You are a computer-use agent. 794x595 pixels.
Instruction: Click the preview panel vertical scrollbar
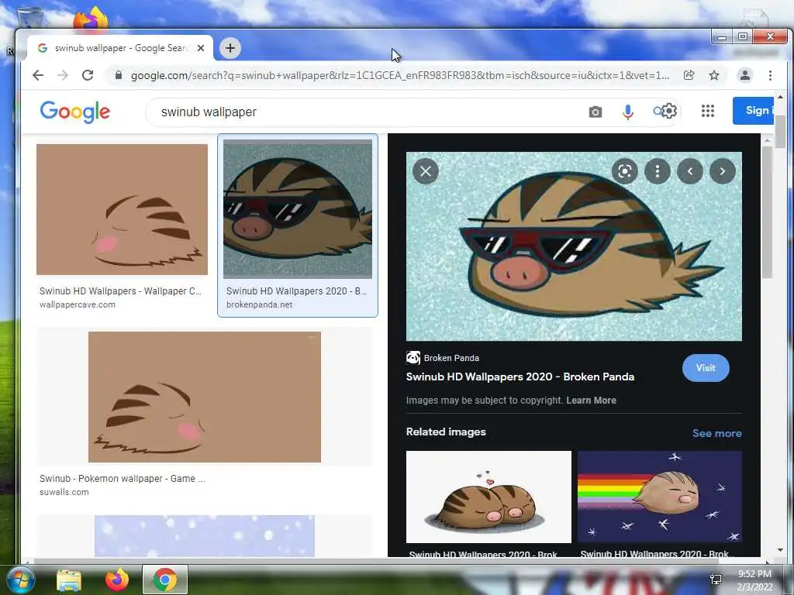767,212
